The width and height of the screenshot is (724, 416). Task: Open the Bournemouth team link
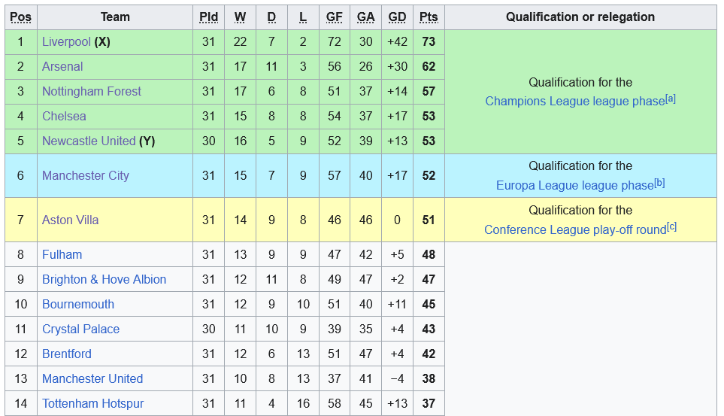pos(78,304)
